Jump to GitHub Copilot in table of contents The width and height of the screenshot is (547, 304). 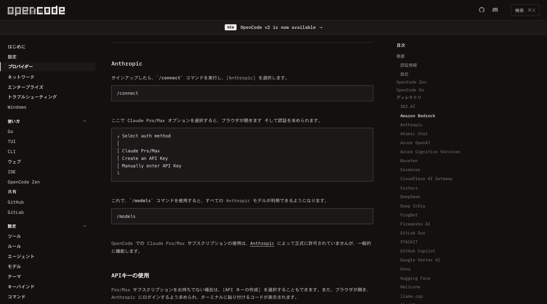tap(418, 251)
